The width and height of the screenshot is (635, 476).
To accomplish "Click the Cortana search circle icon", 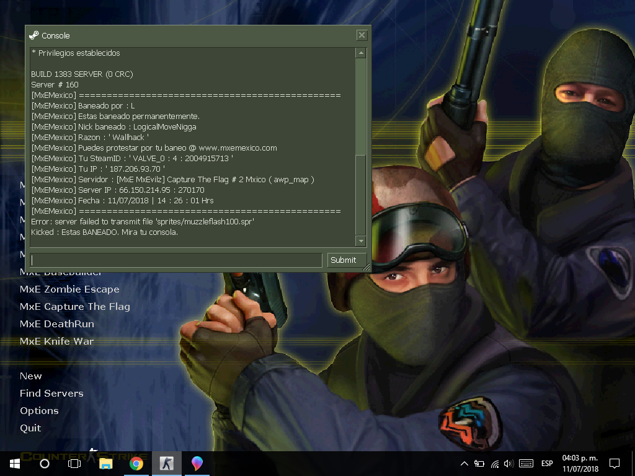I will coord(45,464).
